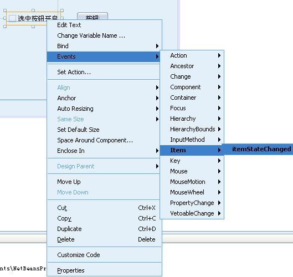293x277 pixels.
Task: Expand the Hierarchy events submenu
Action: [192, 119]
